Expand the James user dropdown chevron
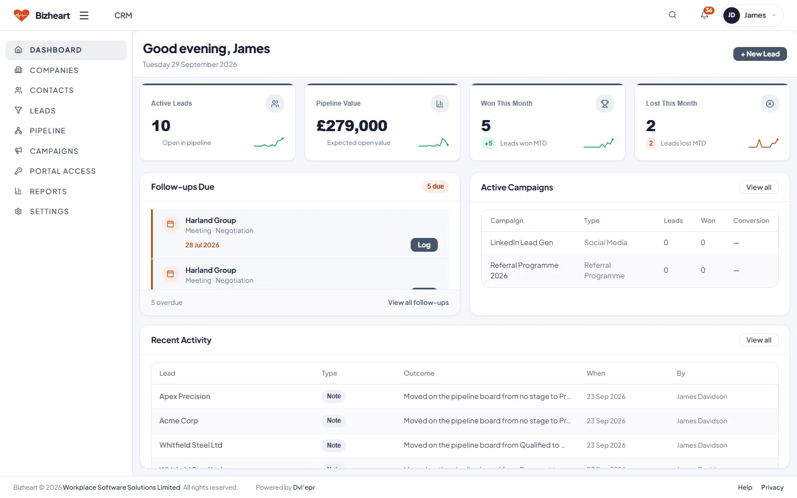 click(774, 15)
